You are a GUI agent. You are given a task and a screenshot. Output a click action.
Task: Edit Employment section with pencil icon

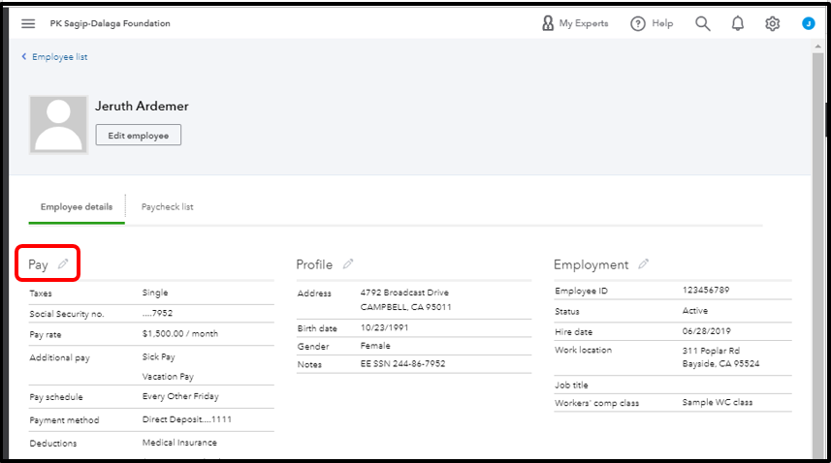(x=643, y=264)
